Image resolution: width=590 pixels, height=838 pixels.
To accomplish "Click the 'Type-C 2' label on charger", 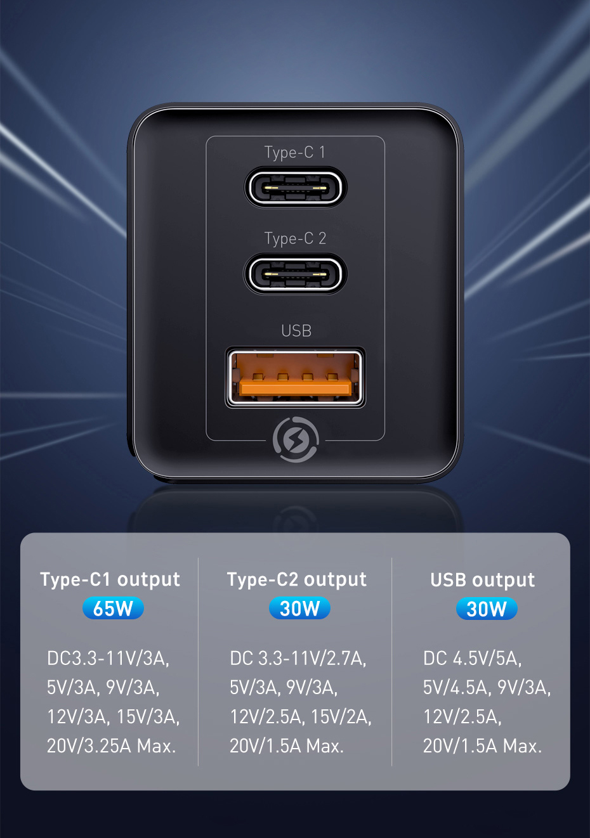I will tap(295, 239).
